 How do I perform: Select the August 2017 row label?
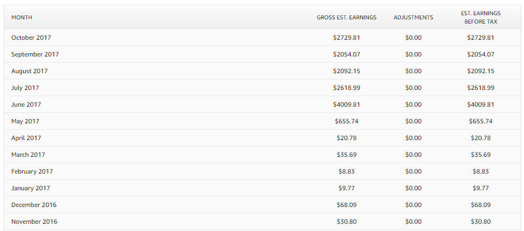(29, 71)
